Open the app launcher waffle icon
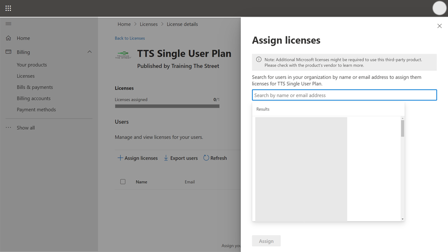 coord(8,8)
